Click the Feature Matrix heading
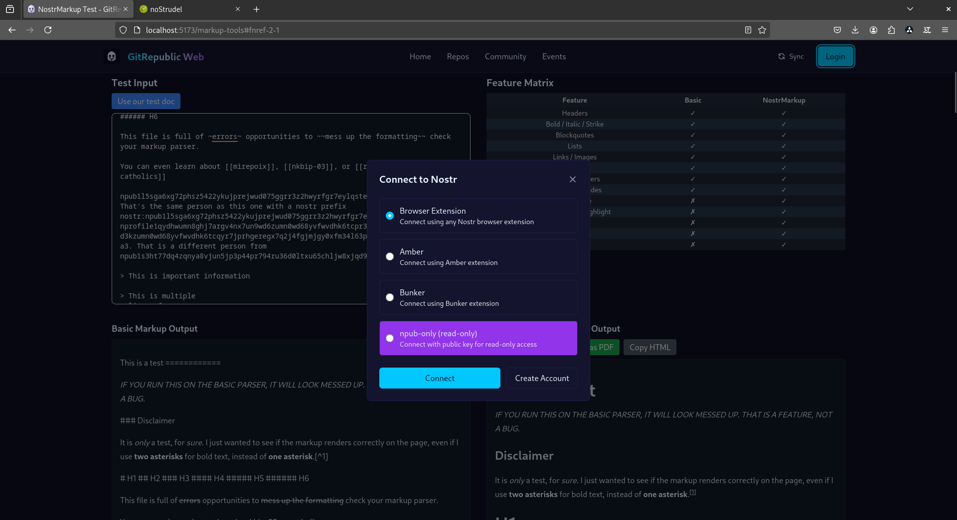Screen dimensions: 957x520 coord(520,83)
